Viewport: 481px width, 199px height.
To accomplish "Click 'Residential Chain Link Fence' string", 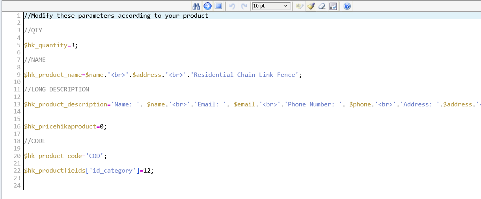I will click(244, 75).
